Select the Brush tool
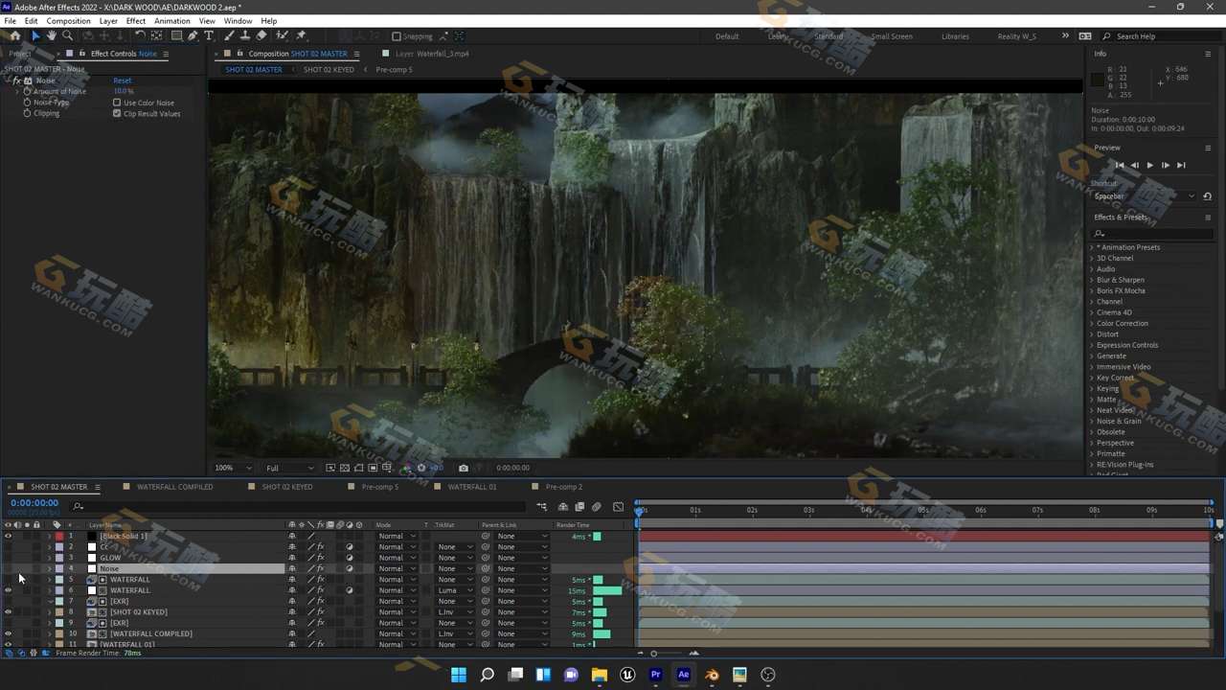The width and height of the screenshot is (1226, 690). tap(230, 36)
